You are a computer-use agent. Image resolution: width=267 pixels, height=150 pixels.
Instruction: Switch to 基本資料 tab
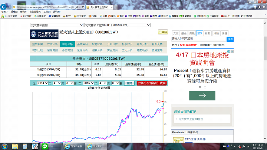(82, 44)
